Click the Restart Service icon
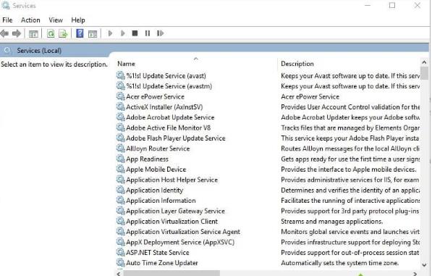The width and height of the screenshot is (432, 276). click(161, 33)
